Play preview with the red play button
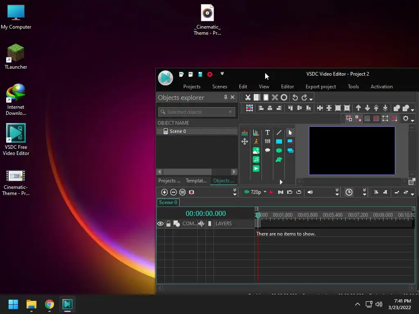 (x=271, y=192)
